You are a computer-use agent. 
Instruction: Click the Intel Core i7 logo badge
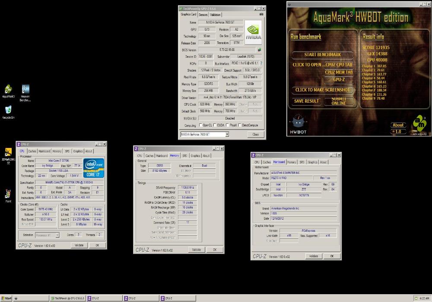coord(94,168)
